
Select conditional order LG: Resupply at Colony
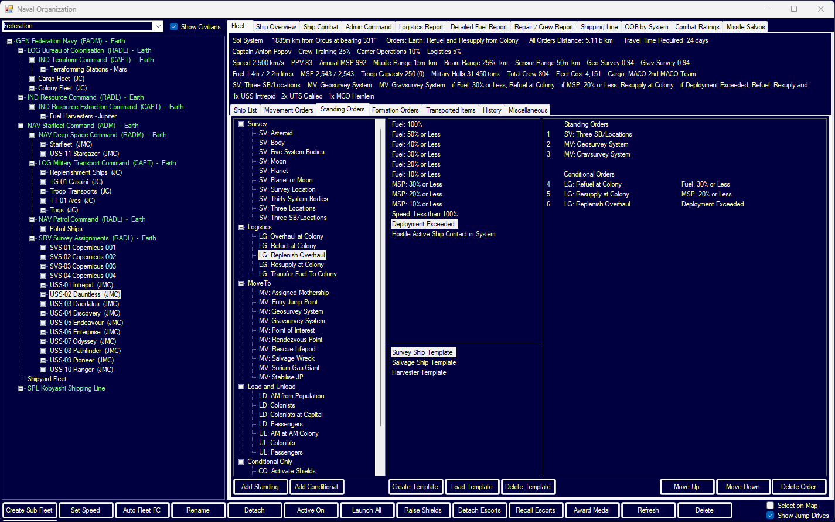pos(597,194)
